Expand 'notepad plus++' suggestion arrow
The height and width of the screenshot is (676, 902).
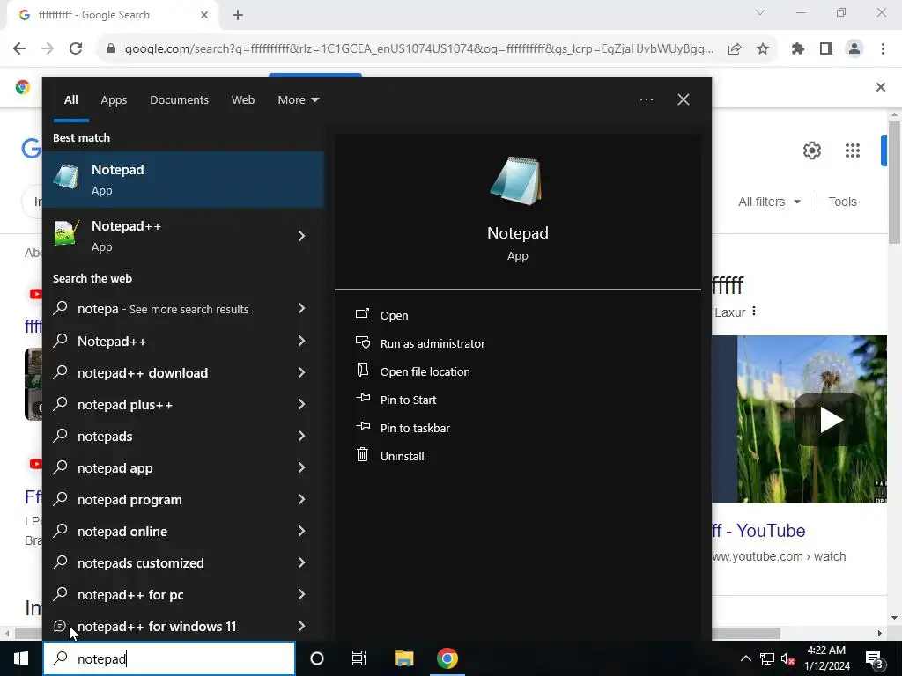click(x=301, y=404)
